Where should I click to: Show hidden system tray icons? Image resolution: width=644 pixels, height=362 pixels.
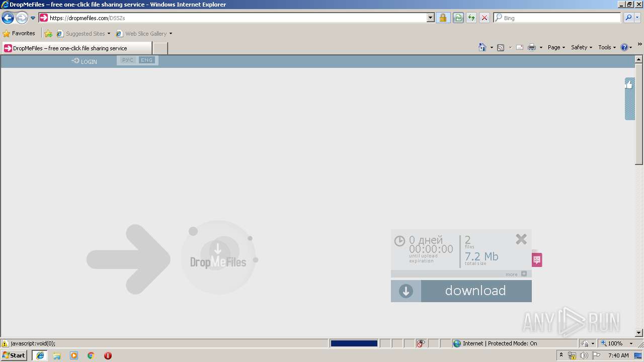click(561, 355)
